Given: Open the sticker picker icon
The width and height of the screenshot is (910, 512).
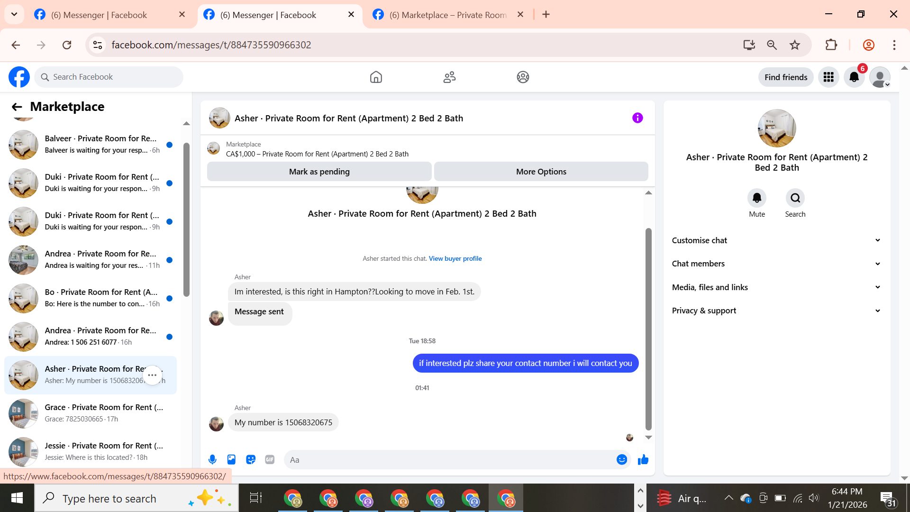Looking at the screenshot, I should (x=251, y=459).
